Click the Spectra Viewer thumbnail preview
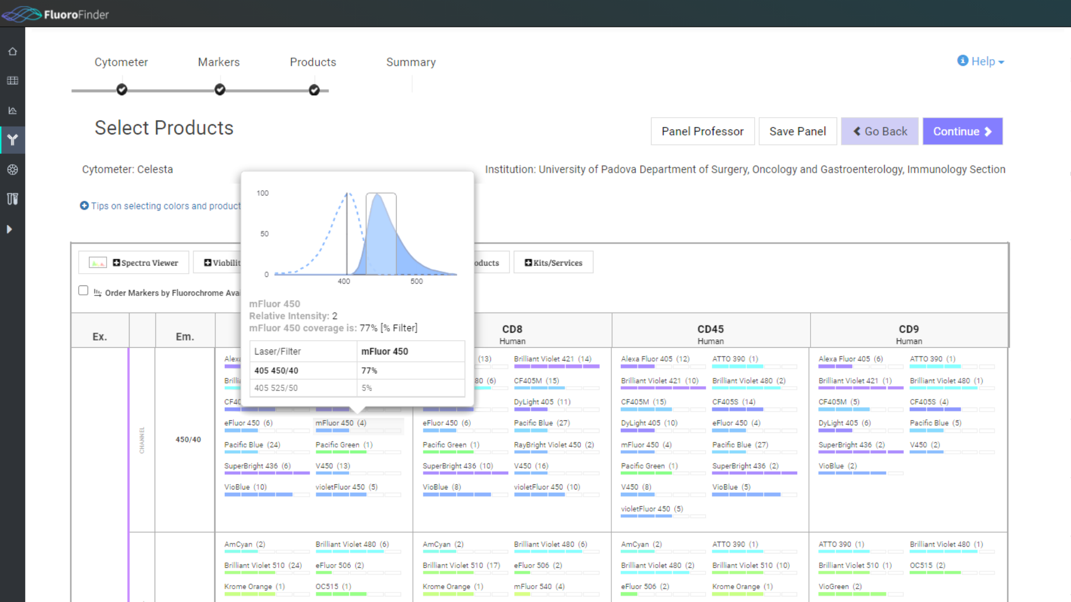 tap(97, 262)
